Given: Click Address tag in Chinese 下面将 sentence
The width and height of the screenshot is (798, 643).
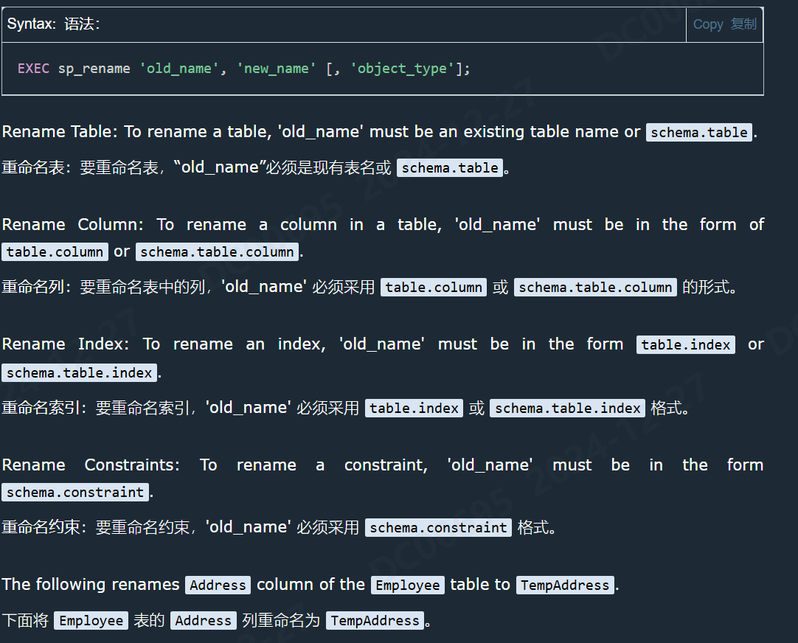Looking at the screenshot, I should (x=204, y=621).
